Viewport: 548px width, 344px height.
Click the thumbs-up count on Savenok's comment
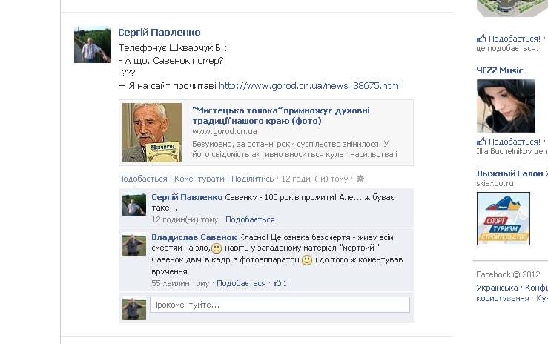pyautogui.click(x=280, y=284)
